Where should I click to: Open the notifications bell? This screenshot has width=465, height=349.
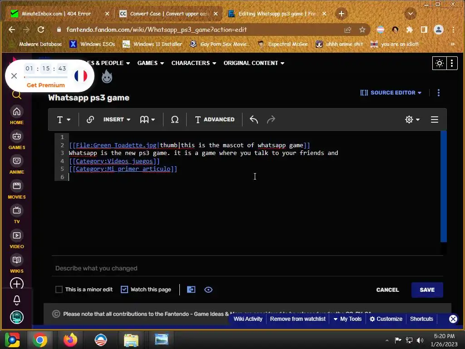pyautogui.click(x=17, y=300)
